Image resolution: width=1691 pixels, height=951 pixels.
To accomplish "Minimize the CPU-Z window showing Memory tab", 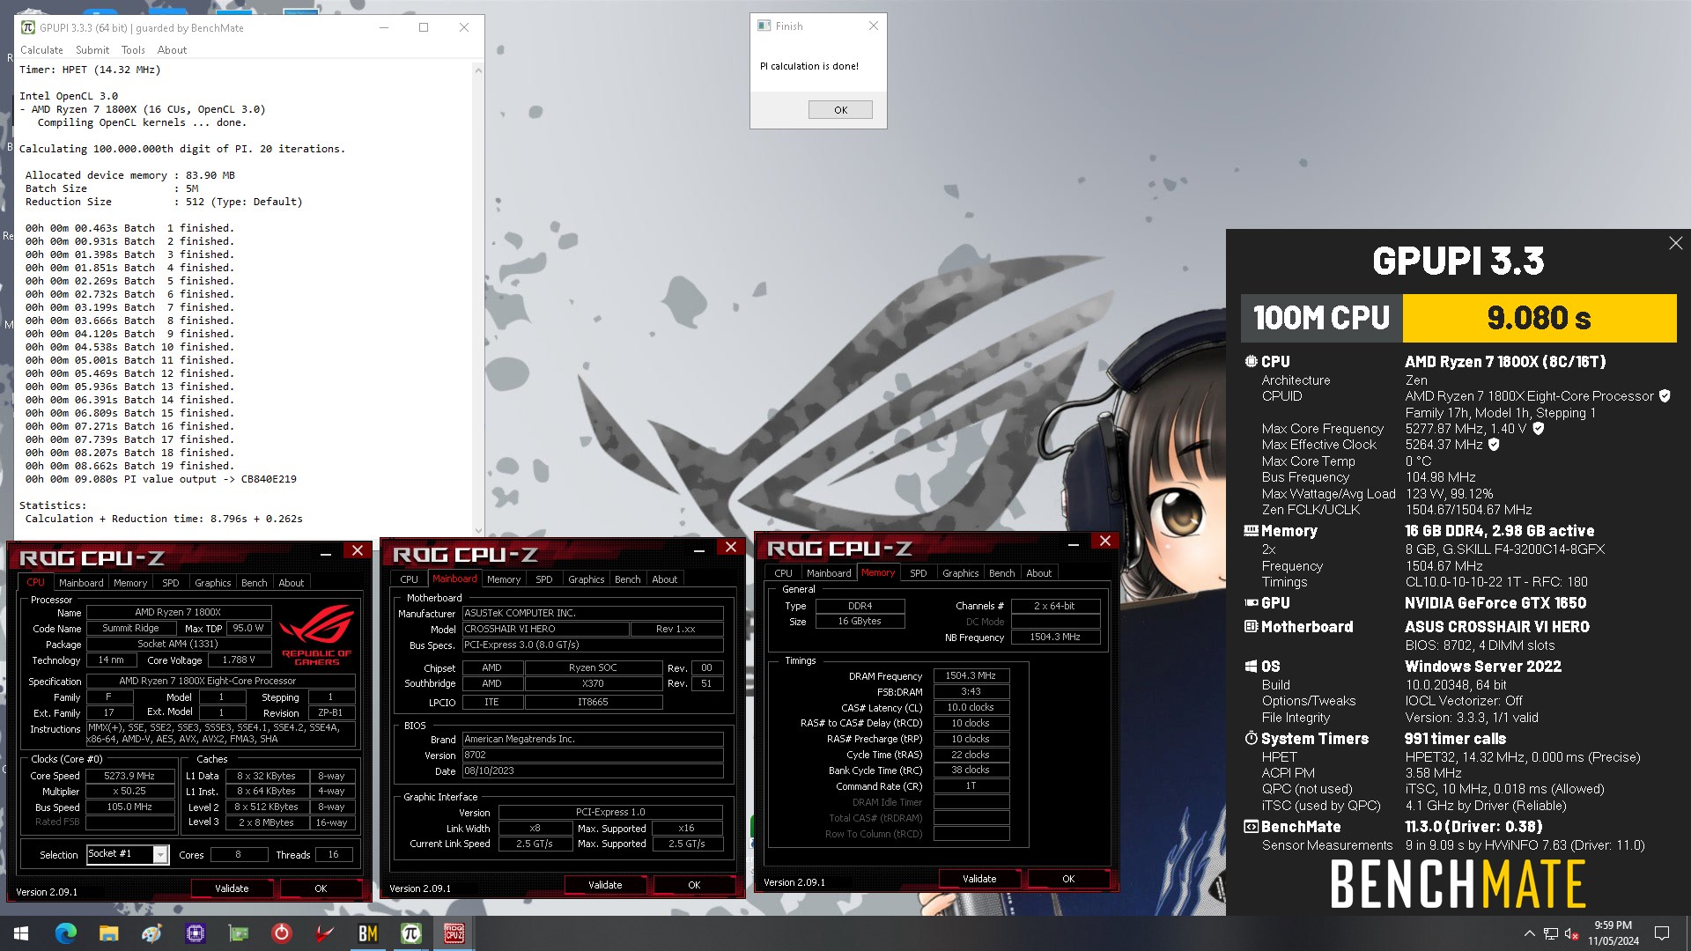I will [1073, 545].
